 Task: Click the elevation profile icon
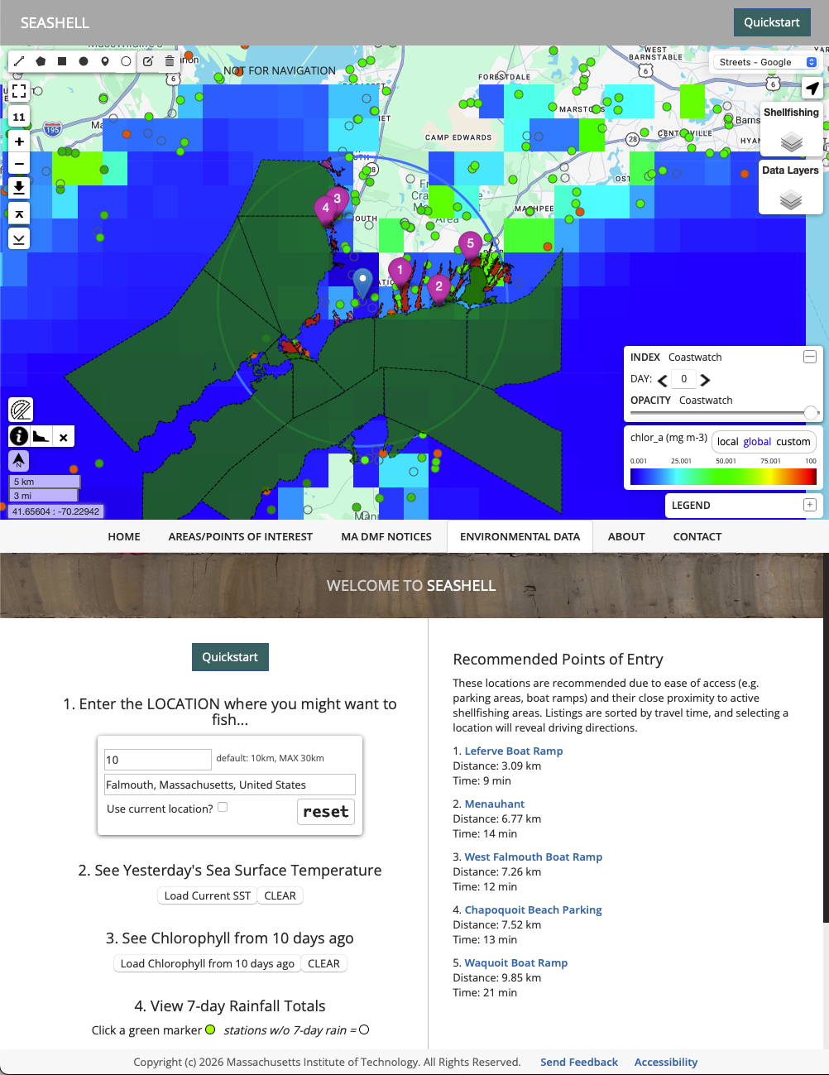coord(41,436)
